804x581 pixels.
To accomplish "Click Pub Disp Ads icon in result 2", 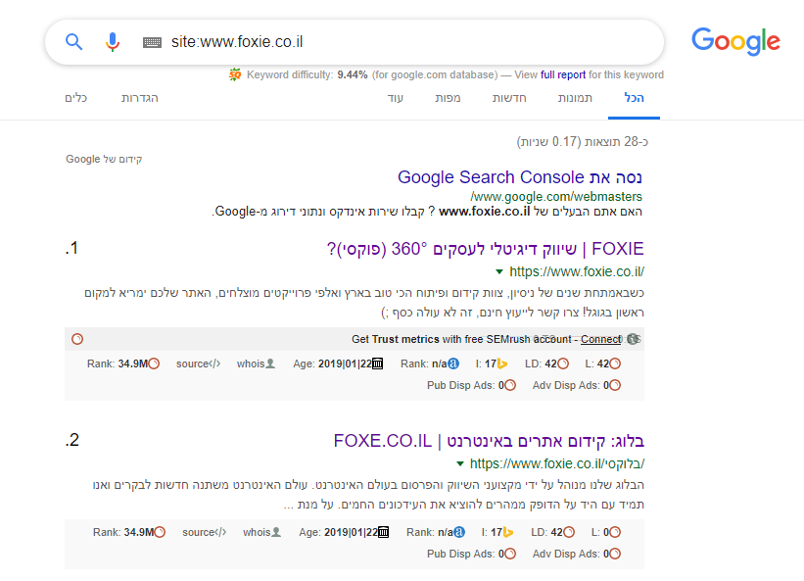I will coord(510,554).
